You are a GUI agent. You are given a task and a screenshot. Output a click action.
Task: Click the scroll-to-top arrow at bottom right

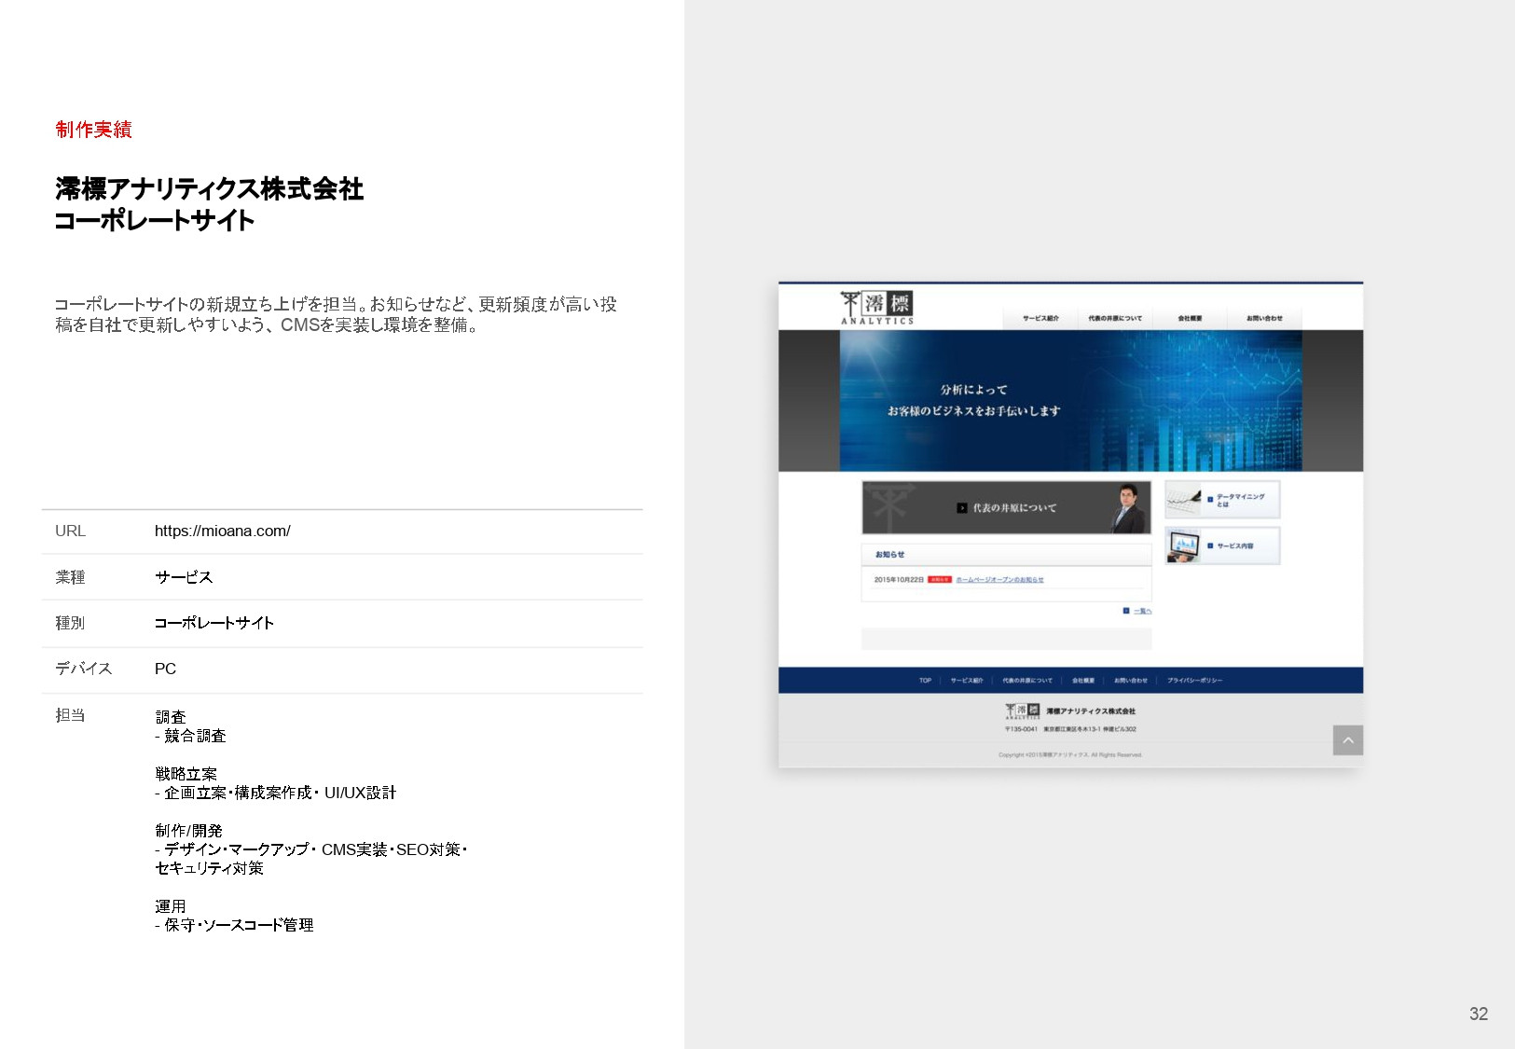coord(1349,738)
